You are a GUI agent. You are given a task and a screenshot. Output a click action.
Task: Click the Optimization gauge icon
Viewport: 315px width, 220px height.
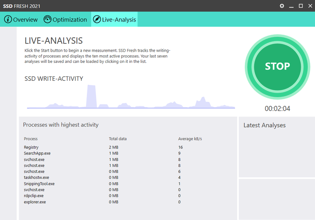pos(47,19)
